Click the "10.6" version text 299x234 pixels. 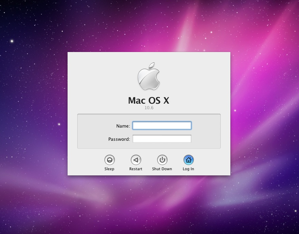click(x=149, y=108)
